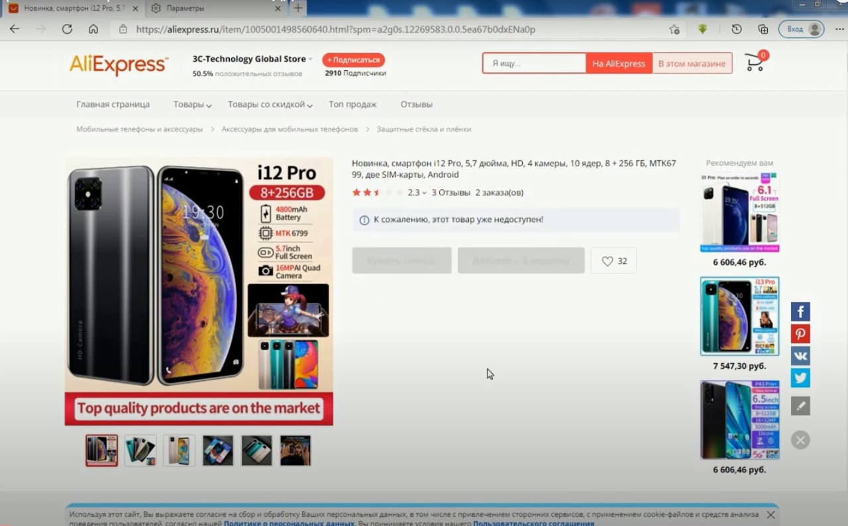Open the green download arrow extension
848x526 pixels.
[x=703, y=29]
